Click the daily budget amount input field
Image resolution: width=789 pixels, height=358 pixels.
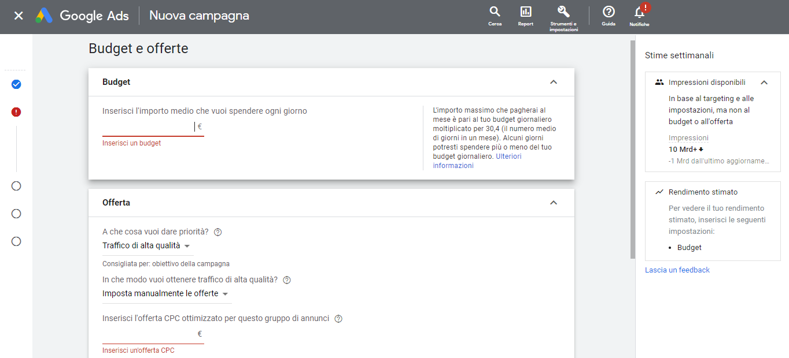tap(149, 127)
